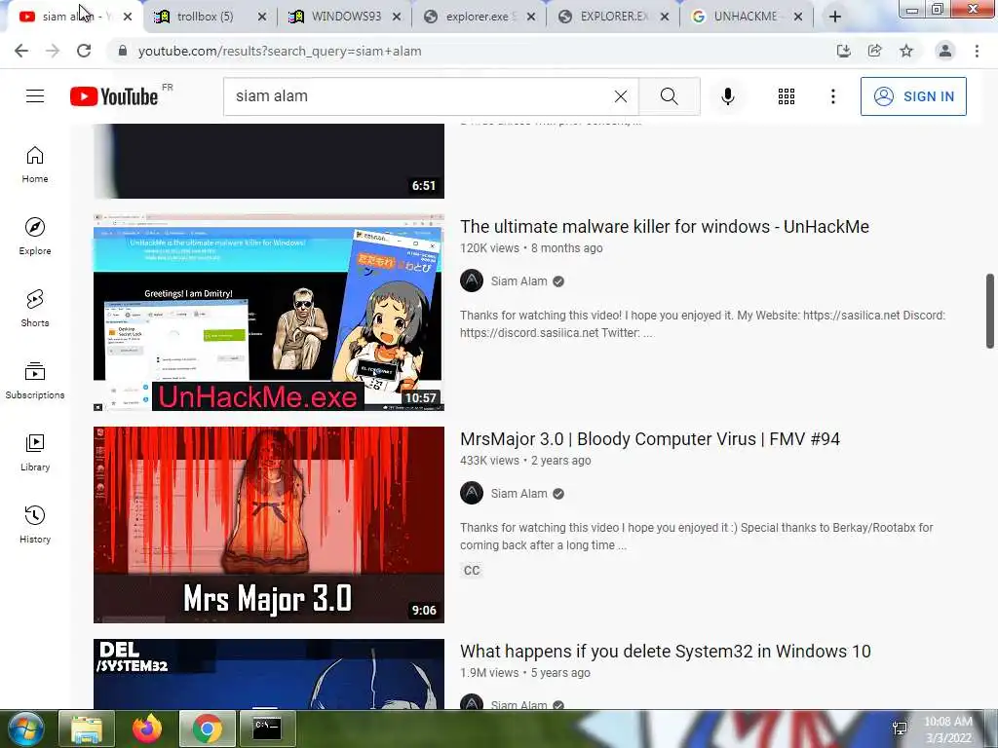This screenshot has height=748, width=998.
Task: Open 'The ultimate malware killer' video title
Action: click(x=665, y=226)
